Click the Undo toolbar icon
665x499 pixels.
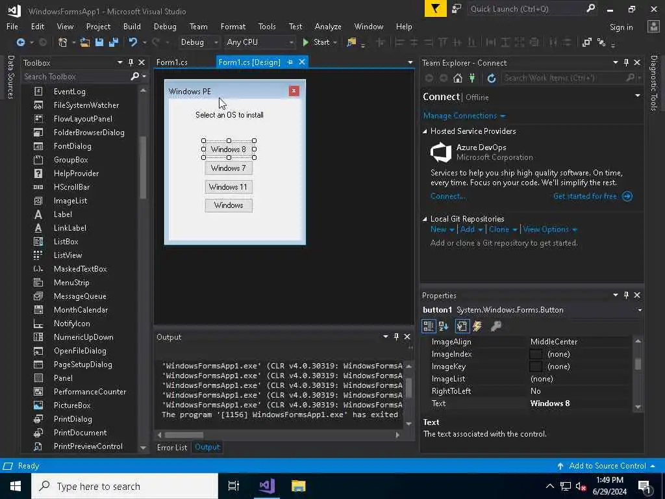tap(133, 42)
